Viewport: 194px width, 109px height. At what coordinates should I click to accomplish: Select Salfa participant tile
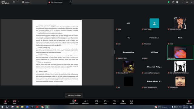coord(129,23)
